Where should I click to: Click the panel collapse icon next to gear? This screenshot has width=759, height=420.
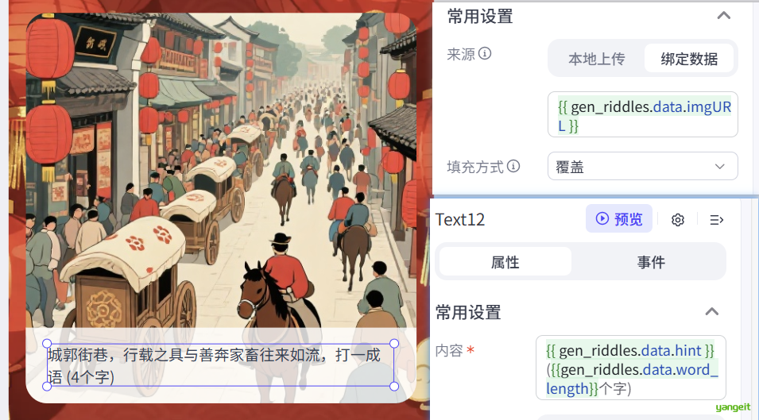point(716,220)
